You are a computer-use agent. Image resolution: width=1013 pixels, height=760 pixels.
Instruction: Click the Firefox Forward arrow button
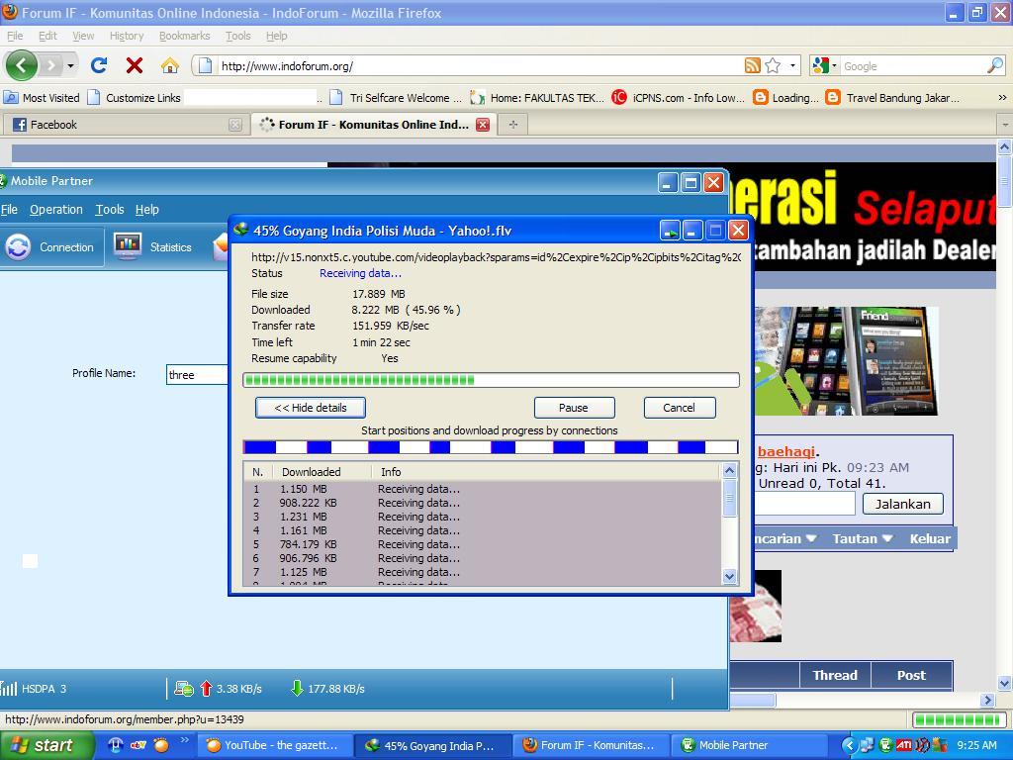51,65
